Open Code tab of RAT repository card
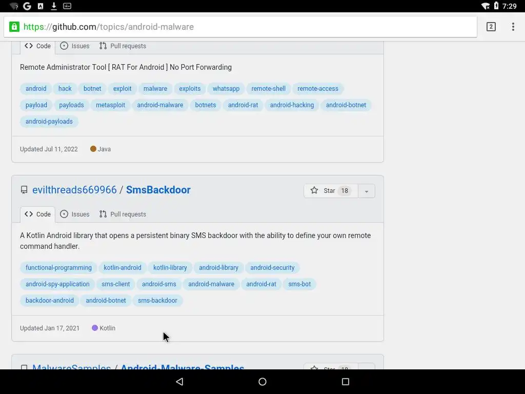Screen dimensions: 525x394 (37, 46)
